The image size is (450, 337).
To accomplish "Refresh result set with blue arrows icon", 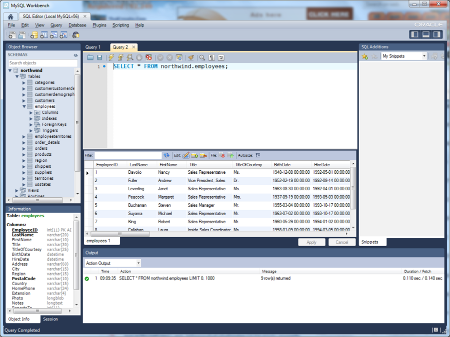I will click(166, 155).
